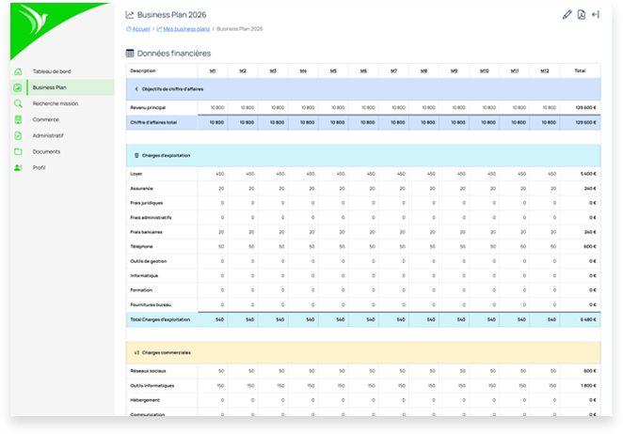Screen dimensions: 623x434
Task: Click the Total Charges d'exploitation row label
Action: 160,319
